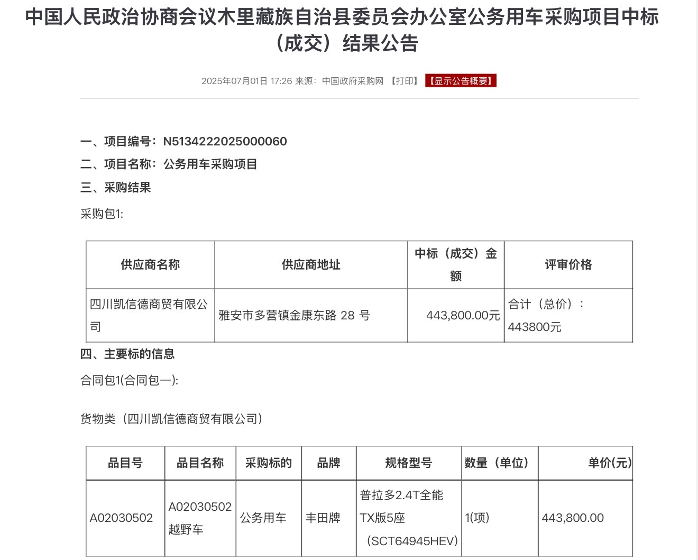This screenshot has width=698, height=560.
Task: Click the amount 443,800.00元
Action: 463,316
